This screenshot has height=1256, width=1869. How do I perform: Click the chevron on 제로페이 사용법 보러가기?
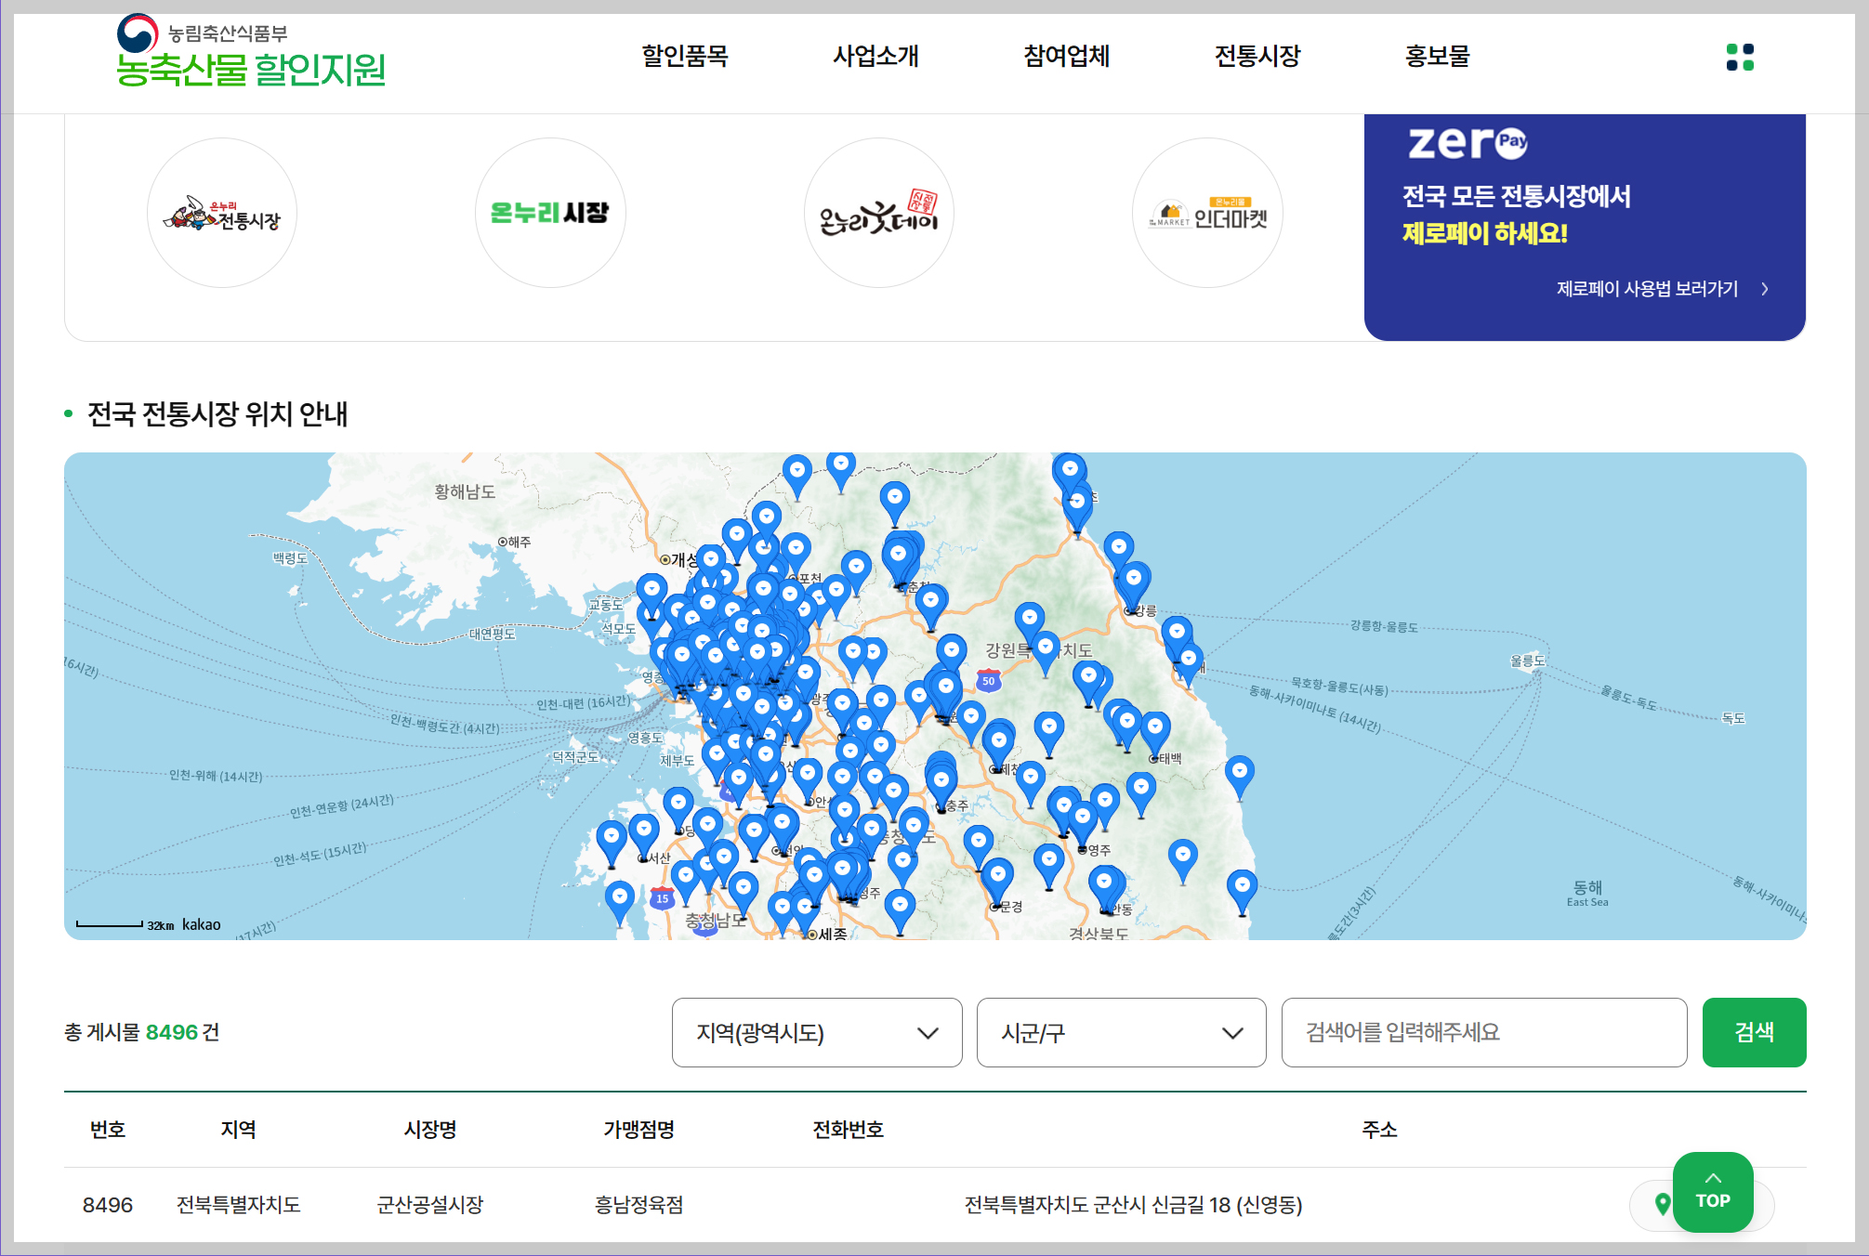(1764, 289)
